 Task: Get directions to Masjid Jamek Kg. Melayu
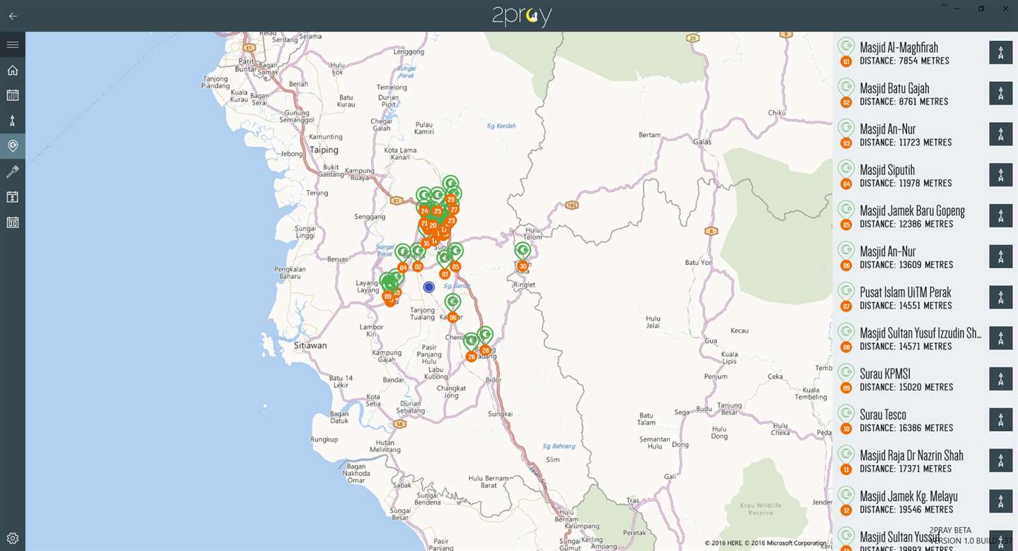pos(1000,502)
